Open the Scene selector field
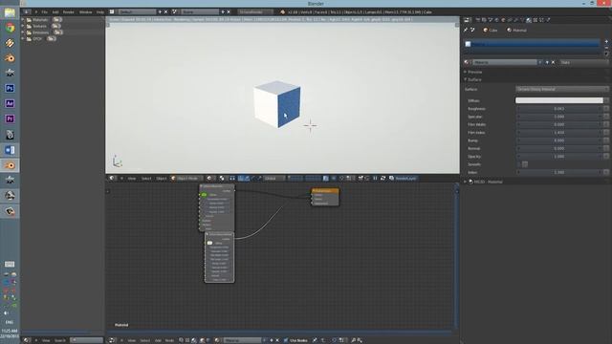This screenshot has height=344, width=612. tap(200, 12)
